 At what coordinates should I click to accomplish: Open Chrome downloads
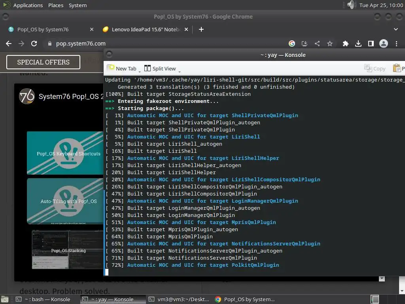[x=358, y=44]
